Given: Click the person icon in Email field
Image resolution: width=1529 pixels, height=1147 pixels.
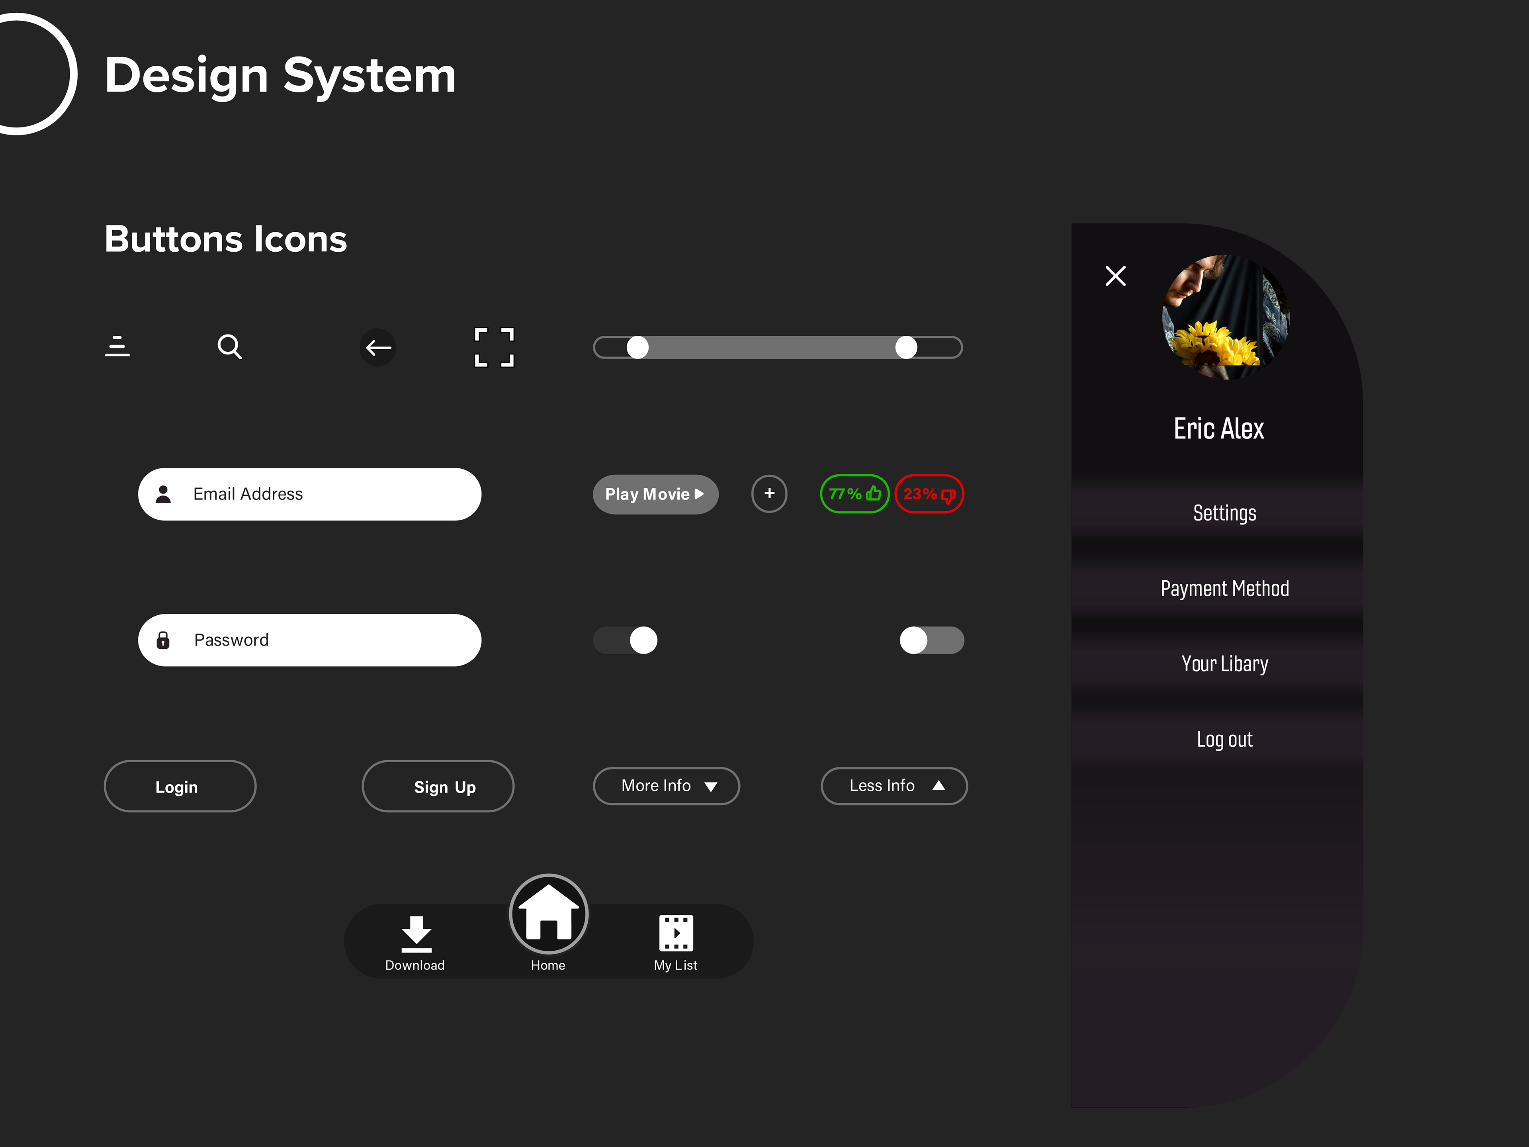Looking at the screenshot, I should [x=163, y=493].
